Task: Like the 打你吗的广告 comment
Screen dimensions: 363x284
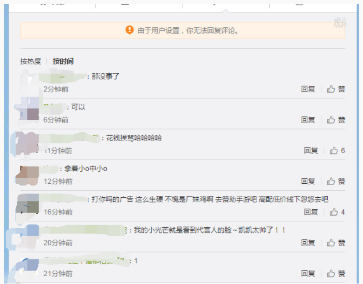Action: pyautogui.click(x=337, y=212)
